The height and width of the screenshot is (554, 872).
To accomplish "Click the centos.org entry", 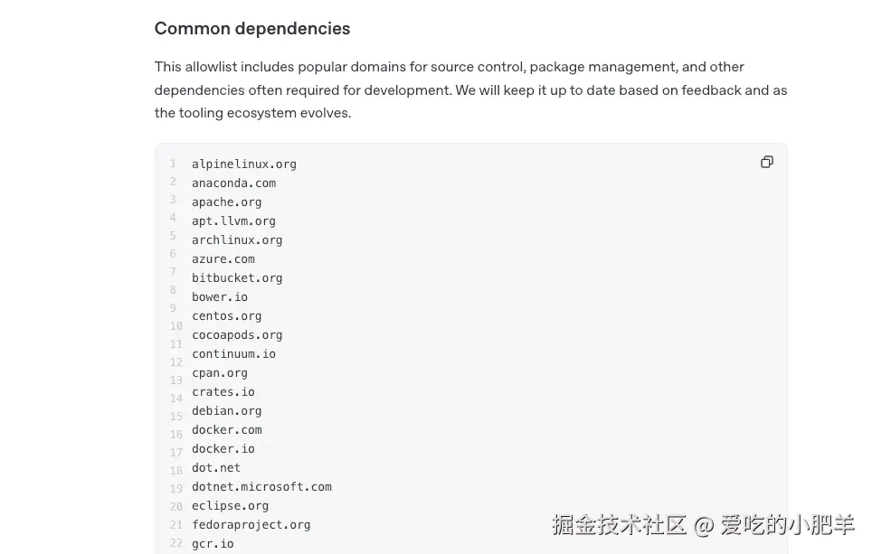I will [x=226, y=315].
